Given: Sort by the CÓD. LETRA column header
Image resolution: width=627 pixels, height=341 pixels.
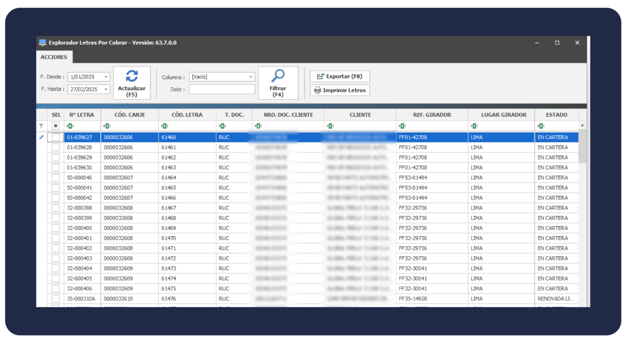Looking at the screenshot, I should tap(187, 115).
